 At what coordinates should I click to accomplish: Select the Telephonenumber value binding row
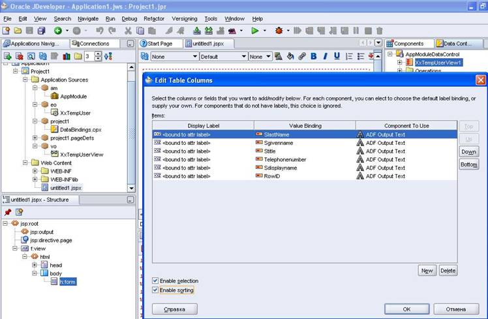(x=305, y=159)
